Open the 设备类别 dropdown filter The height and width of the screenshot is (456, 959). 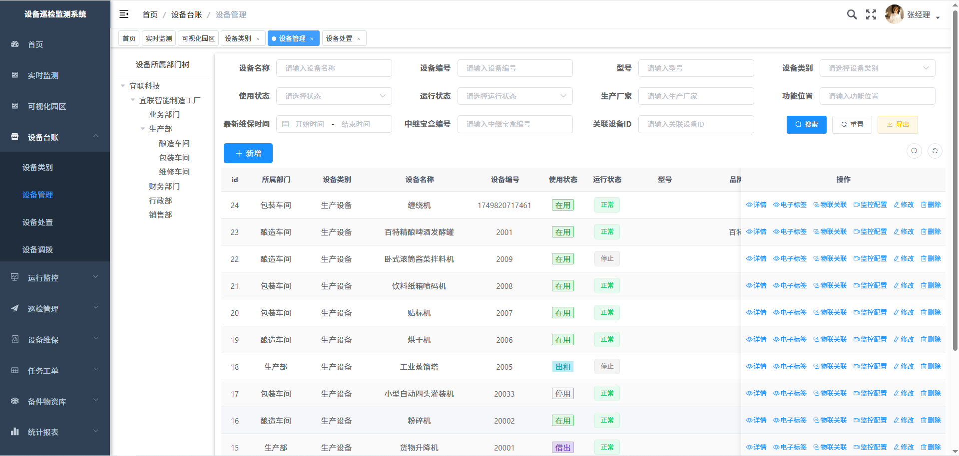[877, 68]
